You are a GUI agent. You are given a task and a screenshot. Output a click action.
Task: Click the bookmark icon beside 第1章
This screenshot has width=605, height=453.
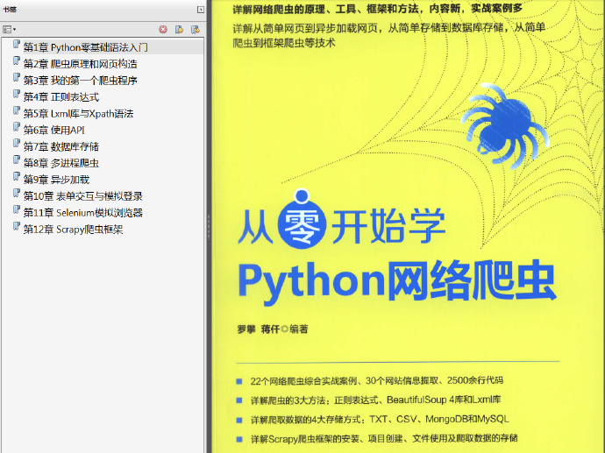pyautogui.click(x=16, y=45)
